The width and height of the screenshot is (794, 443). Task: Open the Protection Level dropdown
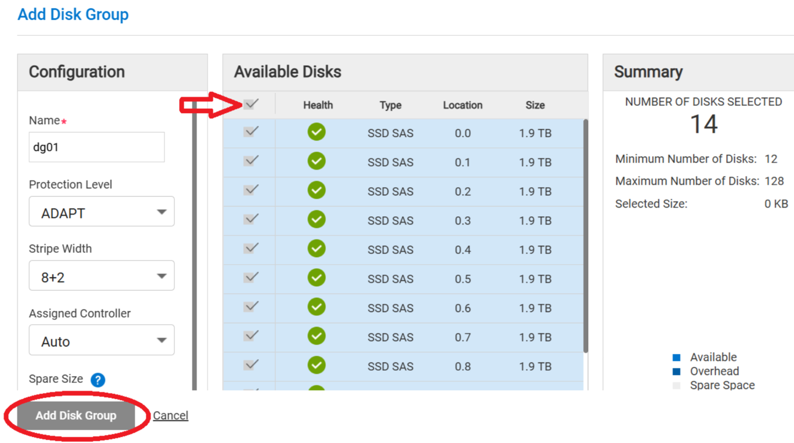coord(101,211)
